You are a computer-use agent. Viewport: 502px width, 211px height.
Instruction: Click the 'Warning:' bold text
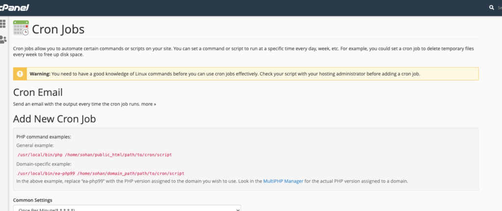coord(40,74)
